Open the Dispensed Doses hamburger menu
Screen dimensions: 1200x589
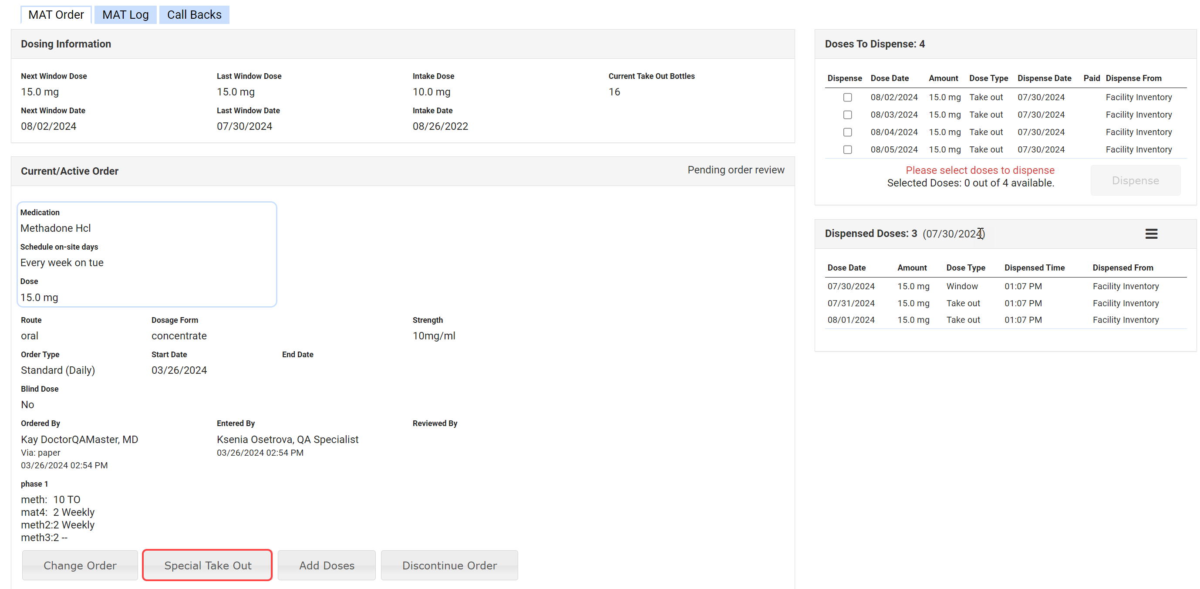[x=1151, y=234]
